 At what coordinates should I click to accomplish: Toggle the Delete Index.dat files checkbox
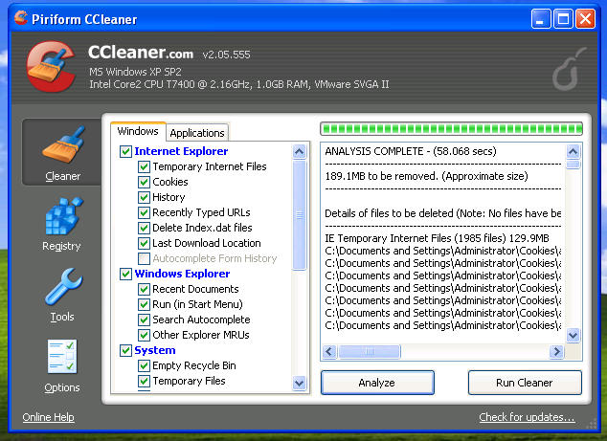pos(144,228)
